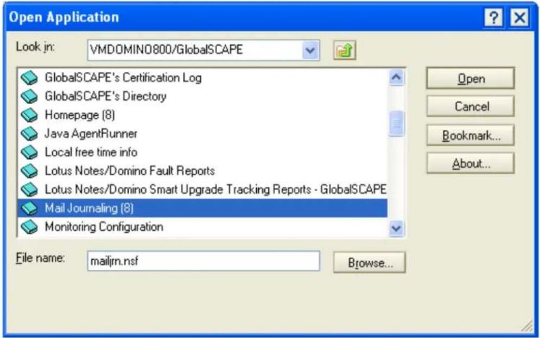Image resolution: width=540 pixels, height=338 pixels.
Task: Click the Mail Journaling (8) database icon
Action: click(29, 208)
